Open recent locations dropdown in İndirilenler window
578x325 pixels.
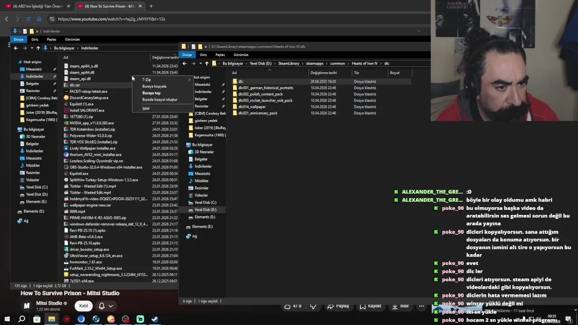(x=32, y=48)
